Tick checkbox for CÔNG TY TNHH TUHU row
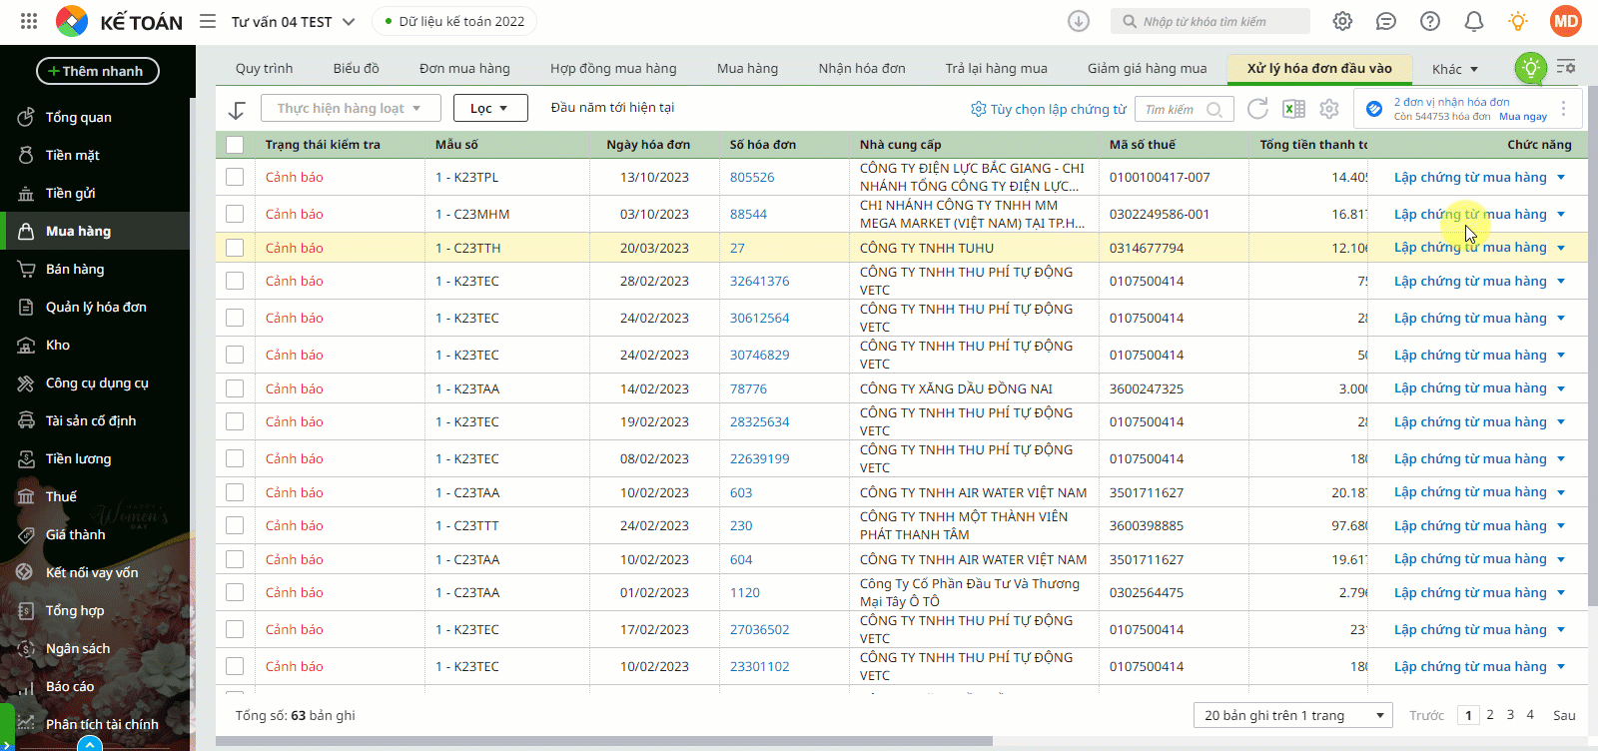 coord(235,248)
